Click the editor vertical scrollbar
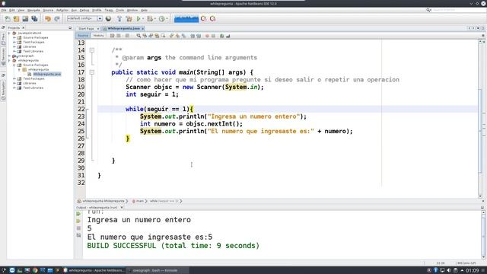The height and width of the screenshot is (274, 487). (480, 119)
